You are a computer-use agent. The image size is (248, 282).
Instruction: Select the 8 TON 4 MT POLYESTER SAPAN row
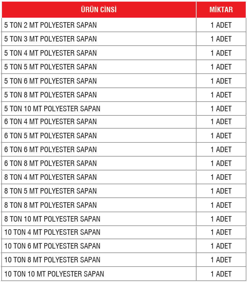click(51, 177)
